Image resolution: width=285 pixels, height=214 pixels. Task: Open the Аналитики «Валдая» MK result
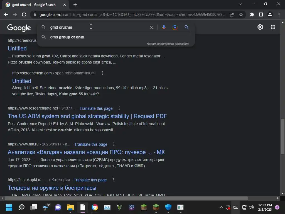click(86, 152)
